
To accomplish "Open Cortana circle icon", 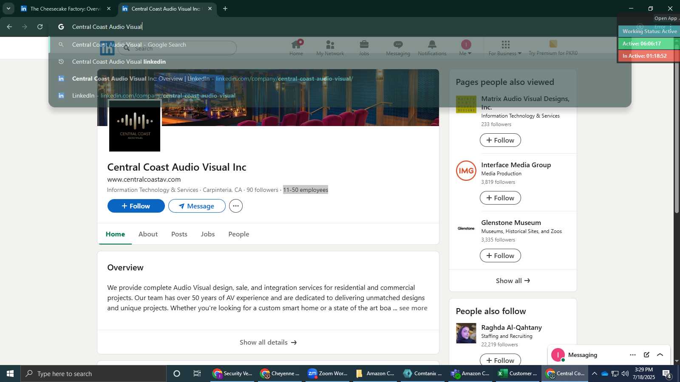I will pyautogui.click(x=177, y=374).
